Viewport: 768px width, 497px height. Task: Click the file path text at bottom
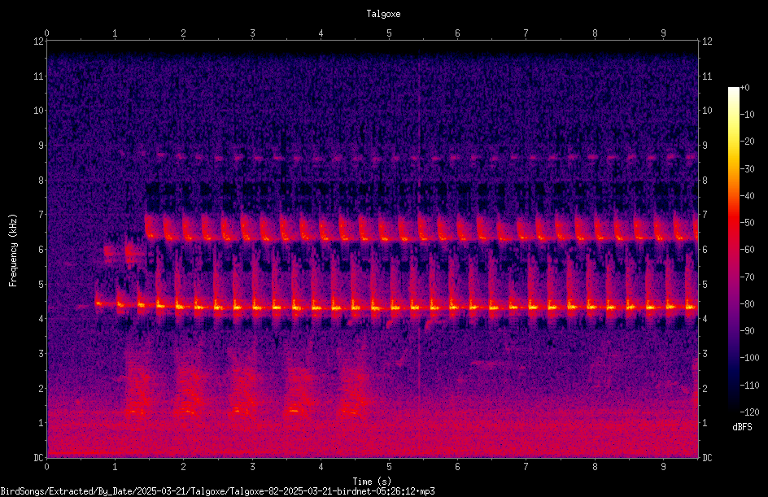click(217, 491)
